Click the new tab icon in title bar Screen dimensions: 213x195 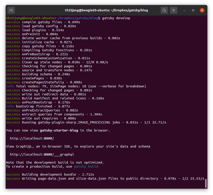pos(11,10)
